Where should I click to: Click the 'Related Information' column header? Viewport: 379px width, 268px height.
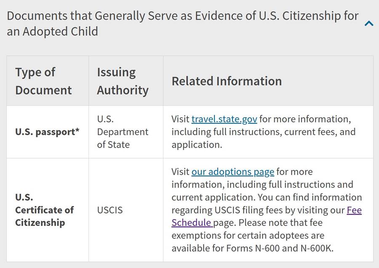pyautogui.click(x=227, y=81)
